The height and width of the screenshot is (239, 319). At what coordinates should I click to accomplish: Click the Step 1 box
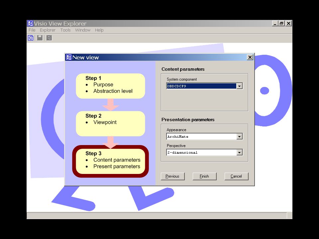coord(110,86)
